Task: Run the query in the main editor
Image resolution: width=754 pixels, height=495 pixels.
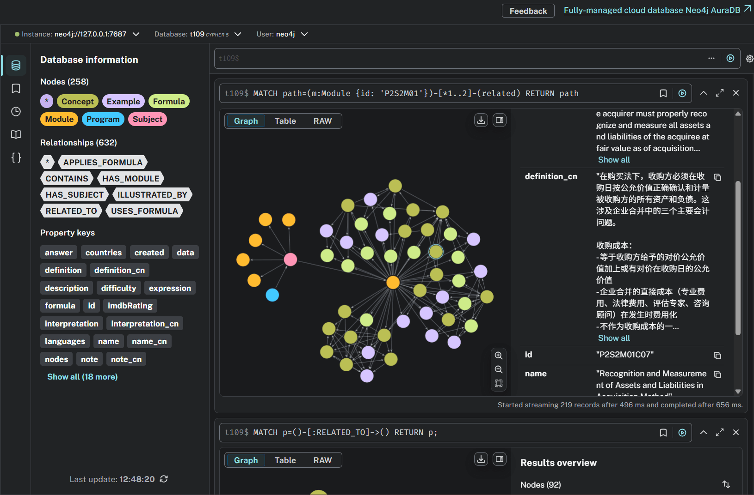Action: (730, 58)
